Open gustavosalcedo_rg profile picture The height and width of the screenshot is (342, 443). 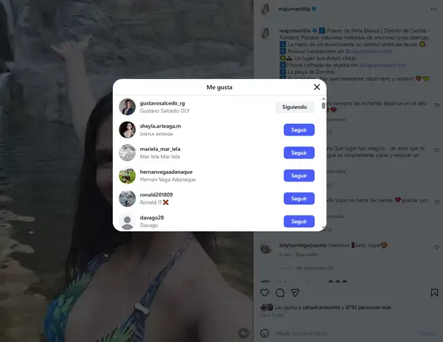point(127,107)
